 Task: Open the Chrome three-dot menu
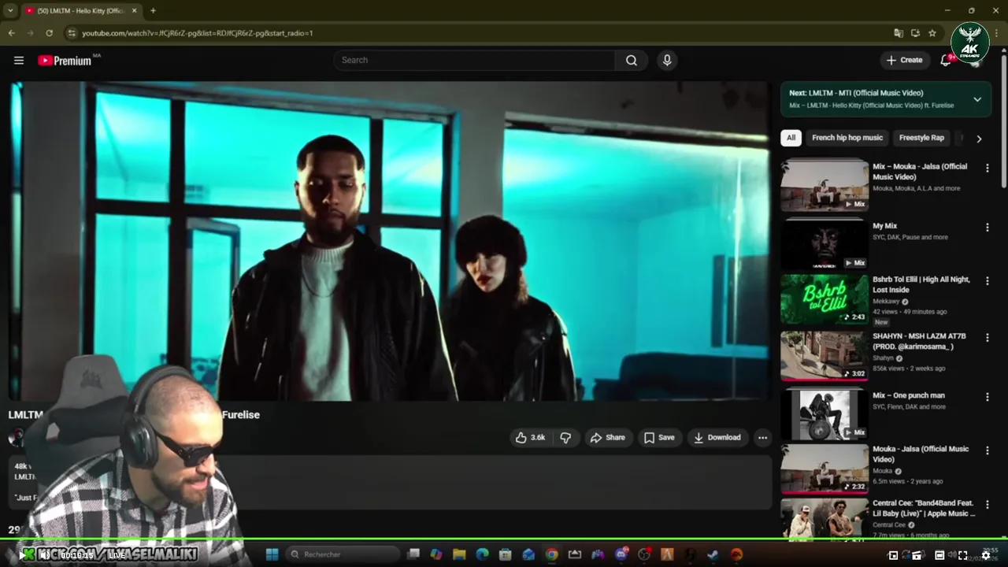(996, 33)
